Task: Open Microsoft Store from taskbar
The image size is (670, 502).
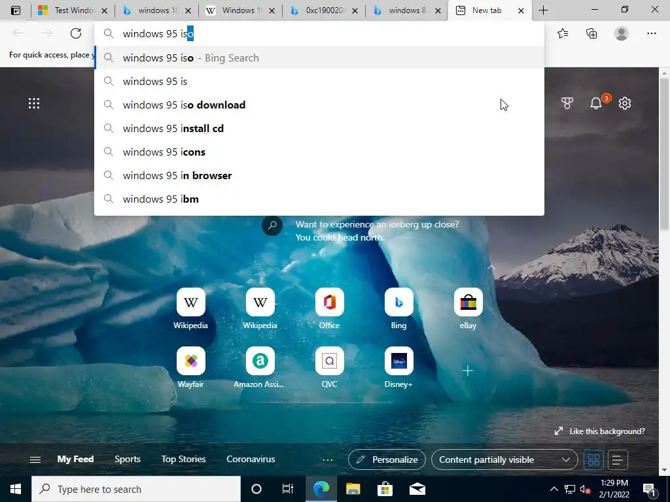Action: point(385,489)
